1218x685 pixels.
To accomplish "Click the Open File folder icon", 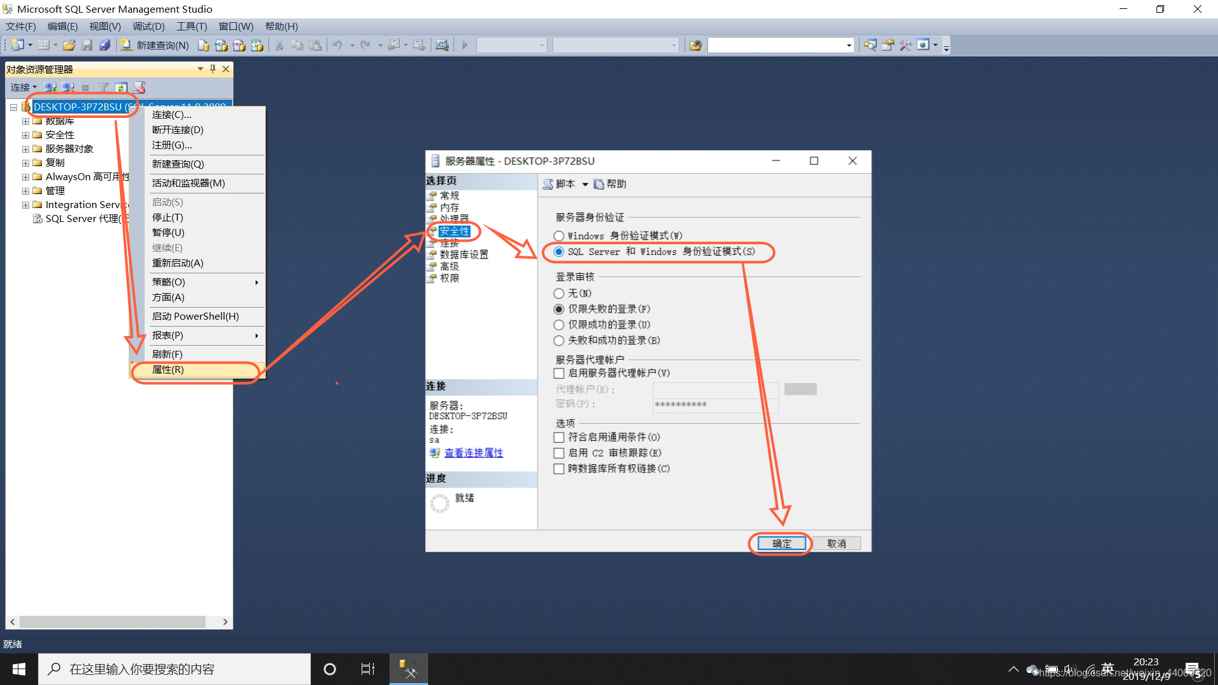I will pos(69,45).
